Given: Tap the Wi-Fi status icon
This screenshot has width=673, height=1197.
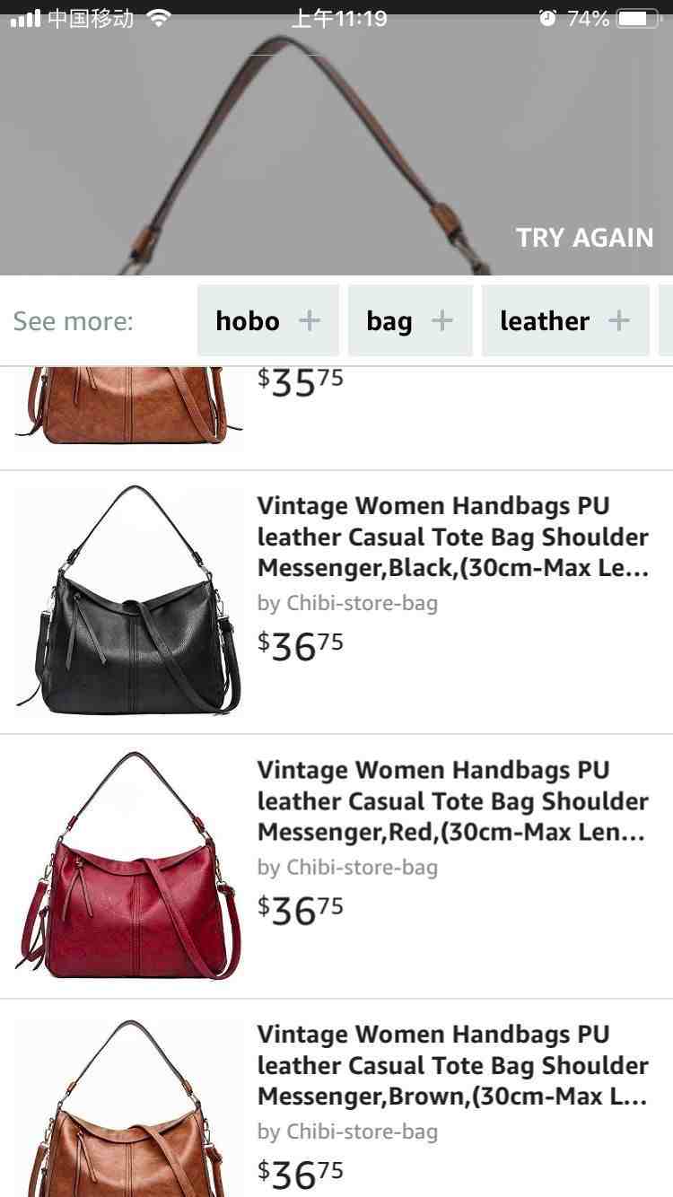Looking at the screenshot, I should pos(159,18).
